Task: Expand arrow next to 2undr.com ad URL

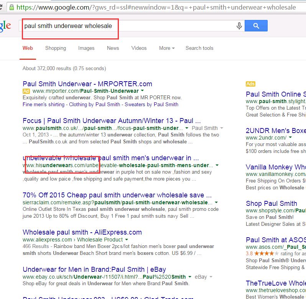Action: (x=290, y=137)
